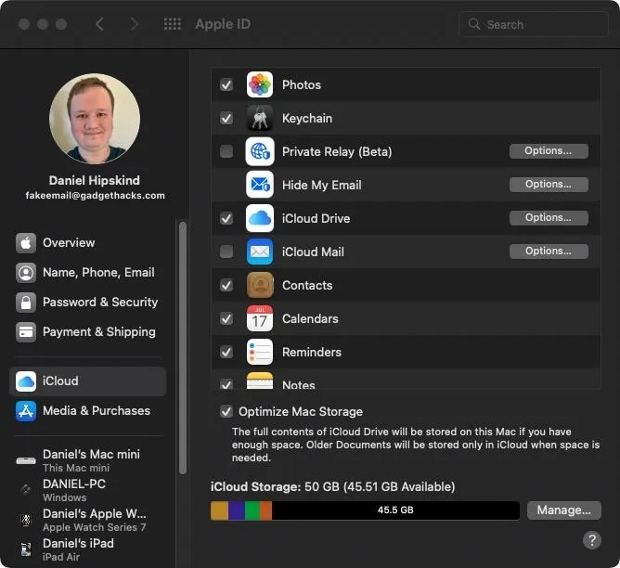Click the yellow Notes icon
620x568 pixels.
click(259, 381)
